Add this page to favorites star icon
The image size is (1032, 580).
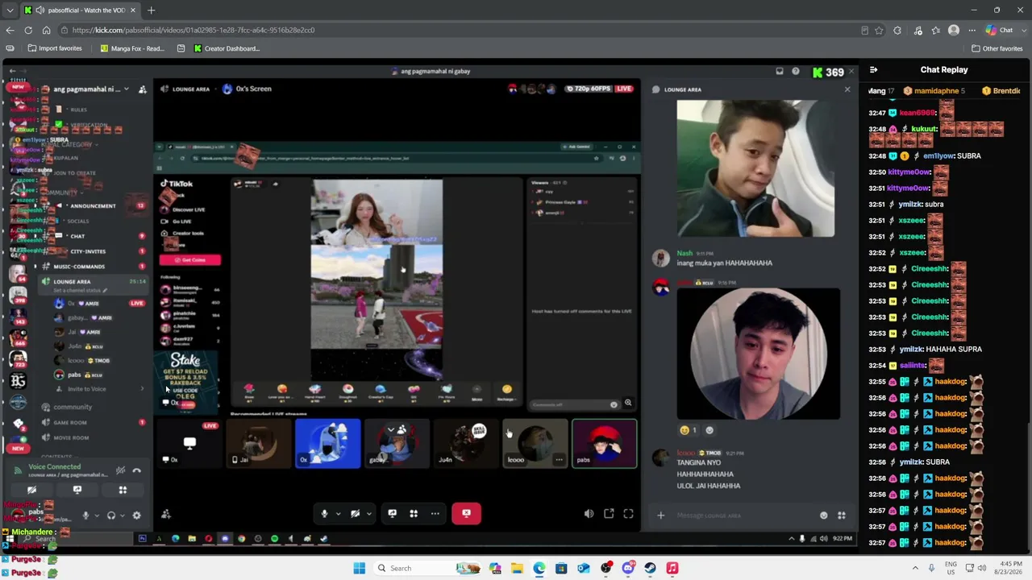[x=878, y=30]
